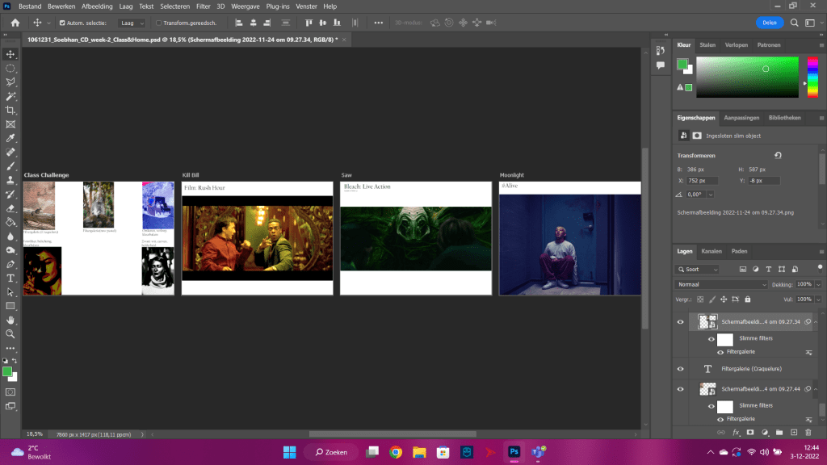Open the Filter menu
The height and width of the screenshot is (465, 827).
(x=203, y=6)
